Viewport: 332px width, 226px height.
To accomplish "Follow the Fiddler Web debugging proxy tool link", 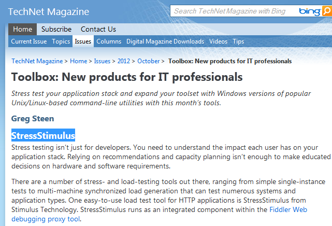I will [x=288, y=210].
